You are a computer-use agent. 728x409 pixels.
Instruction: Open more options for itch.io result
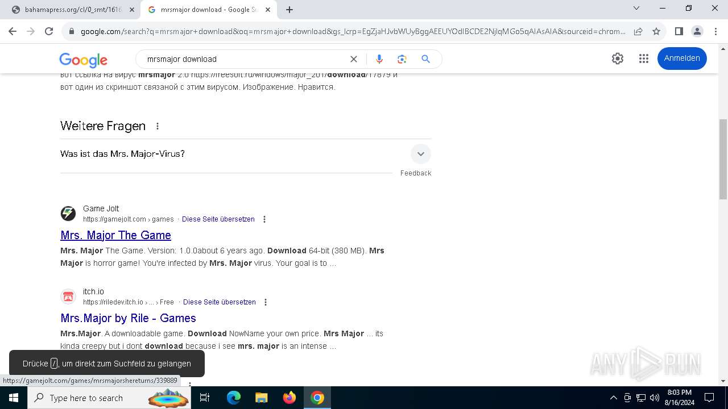[x=266, y=302]
